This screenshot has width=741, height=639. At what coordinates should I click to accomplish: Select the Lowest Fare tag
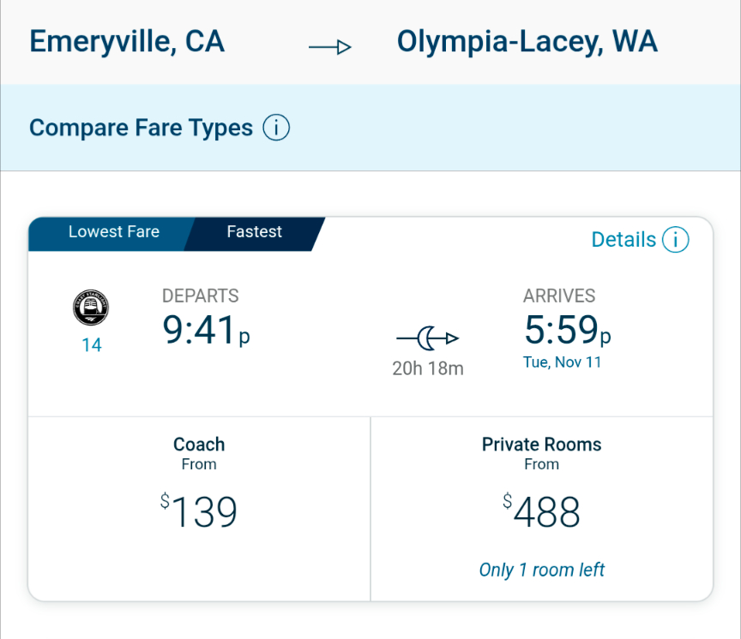point(113,232)
